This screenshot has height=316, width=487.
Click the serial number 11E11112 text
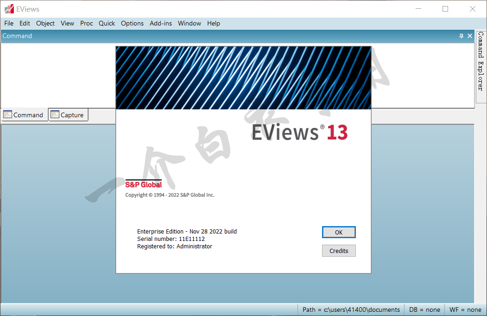point(171,239)
